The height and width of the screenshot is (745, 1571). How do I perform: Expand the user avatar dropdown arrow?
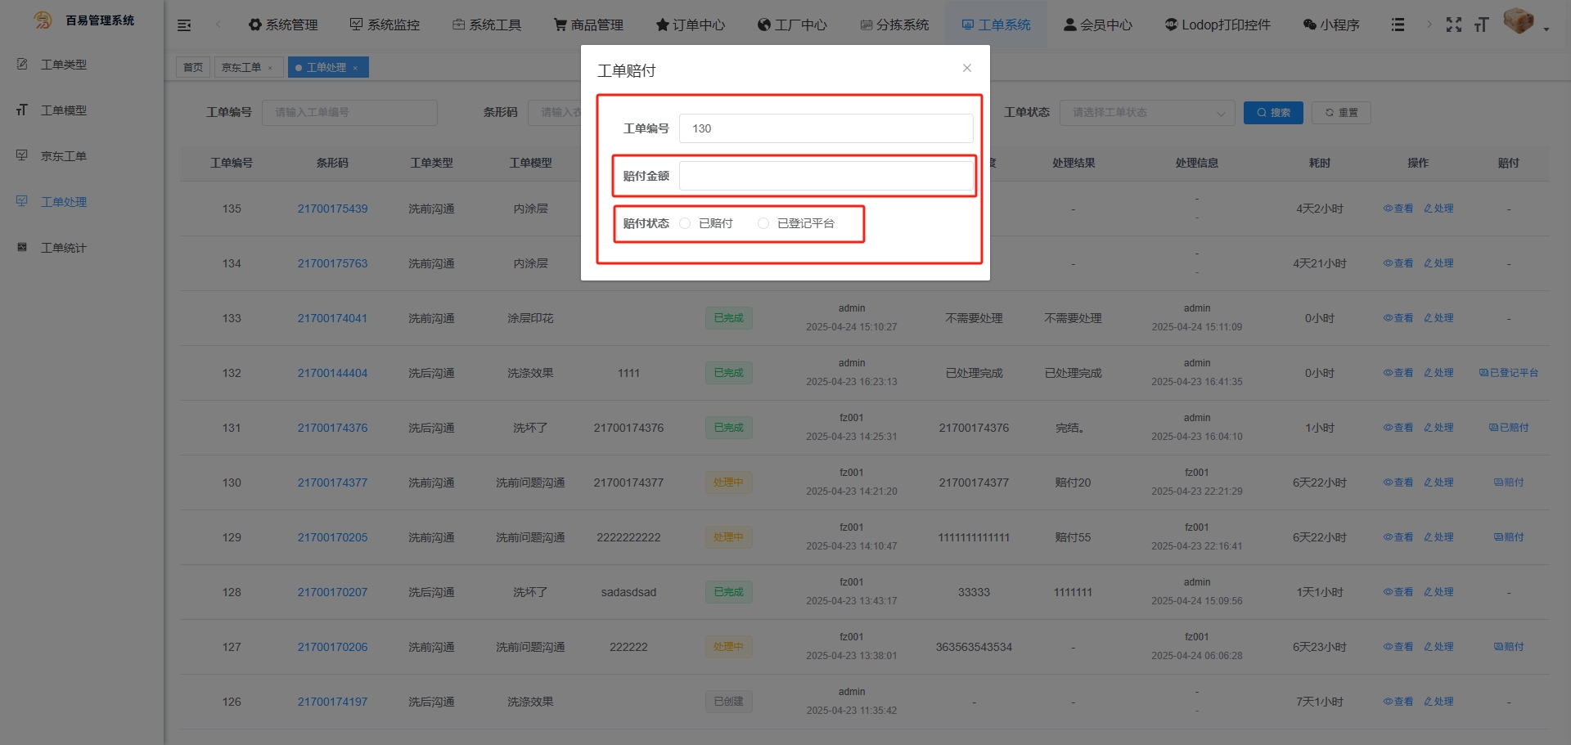tap(1546, 29)
